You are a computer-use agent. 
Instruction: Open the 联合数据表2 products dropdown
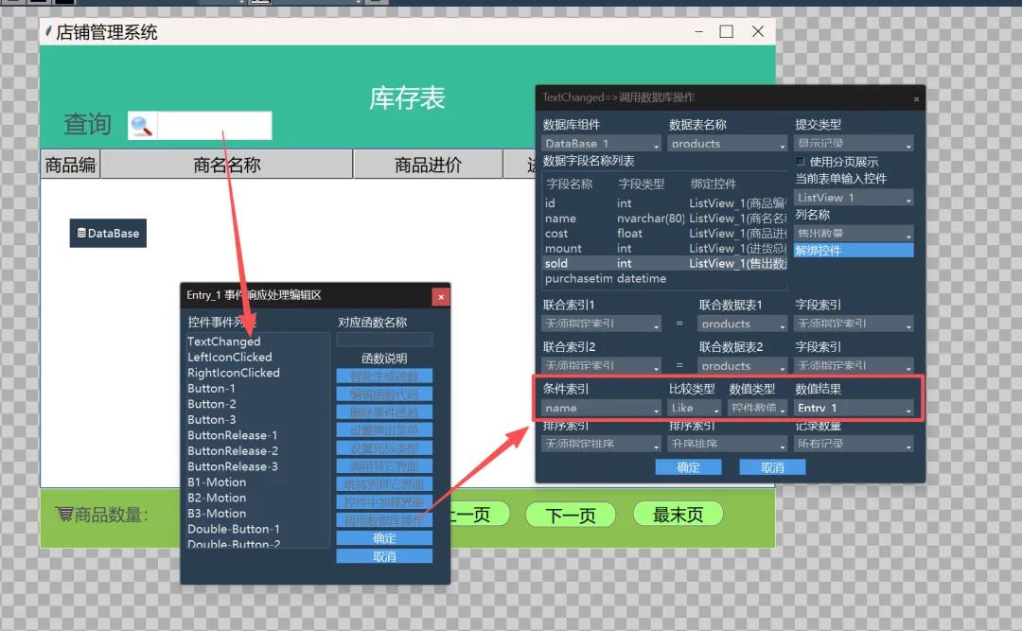[x=743, y=365]
